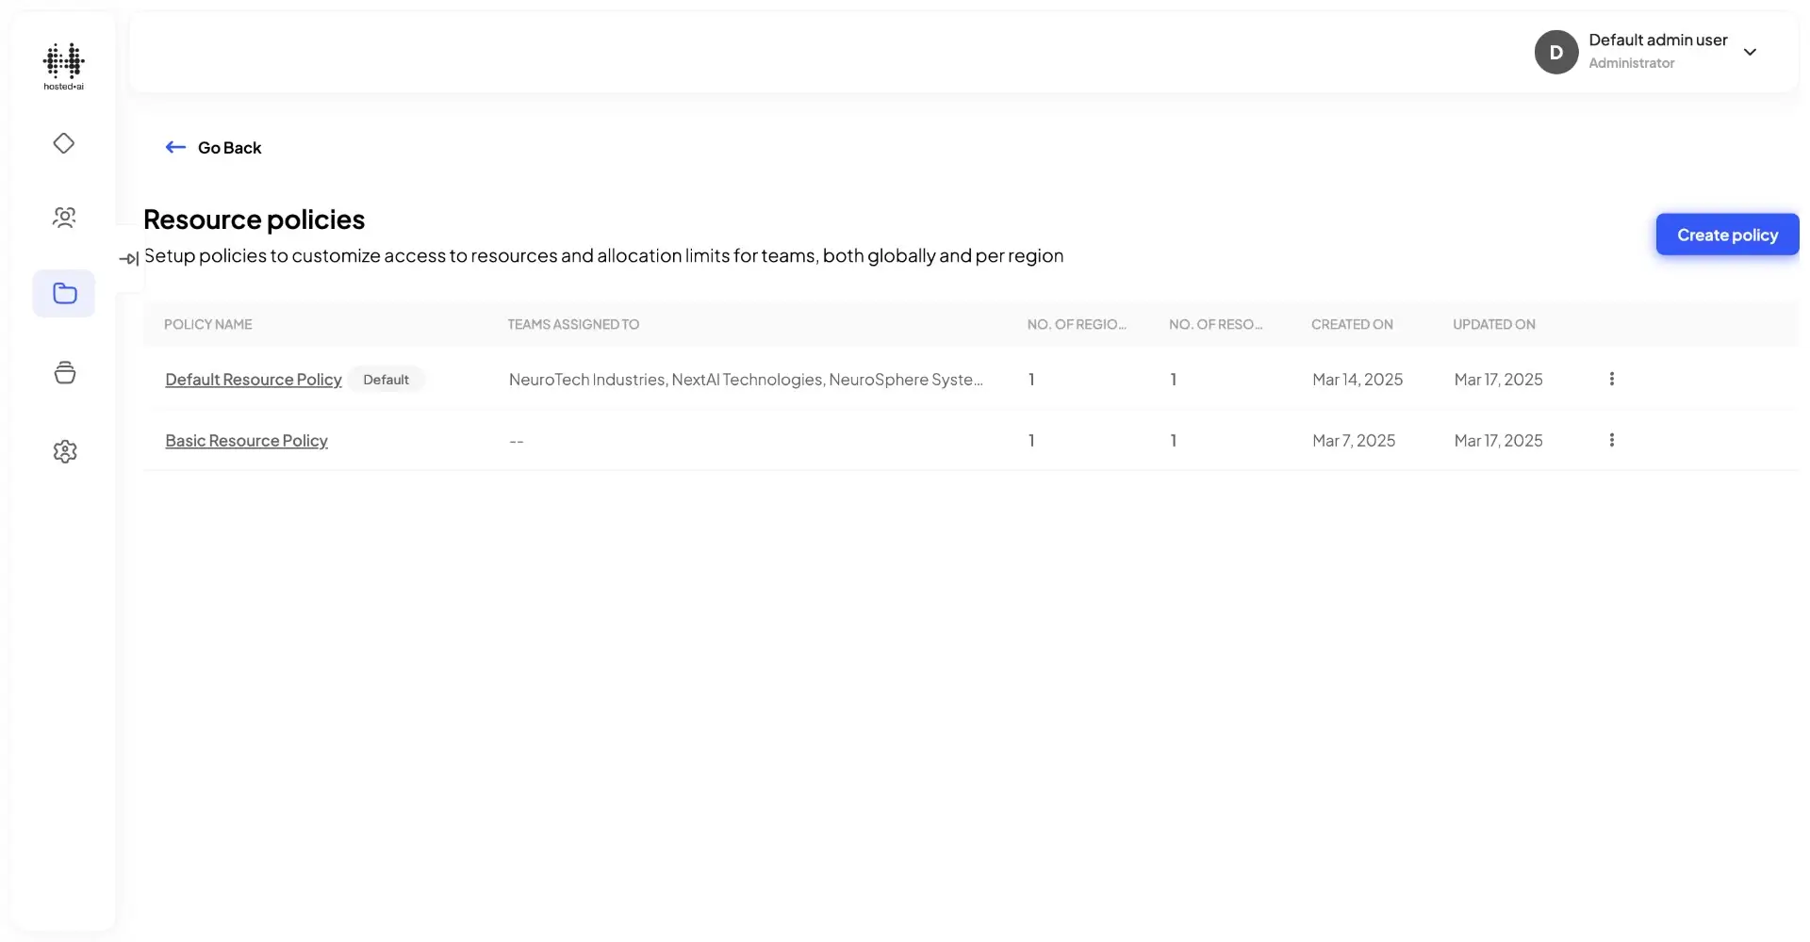Click the Create policy button

pyautogui.click(x=1726, y=235)
